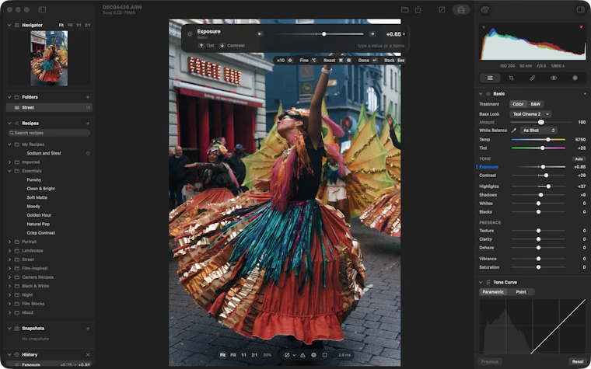This screenshot has width=591, height=369.
Task: Click the Search recipes field
Action: pyautogui.click(x=49, y=133)
